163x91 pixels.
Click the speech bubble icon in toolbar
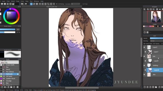click(2, 4)
